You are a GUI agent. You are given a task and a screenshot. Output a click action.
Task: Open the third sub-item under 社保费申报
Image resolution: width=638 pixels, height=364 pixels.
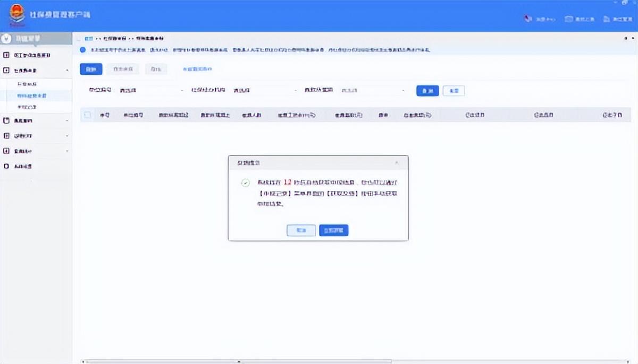click(x=27, y=107)
